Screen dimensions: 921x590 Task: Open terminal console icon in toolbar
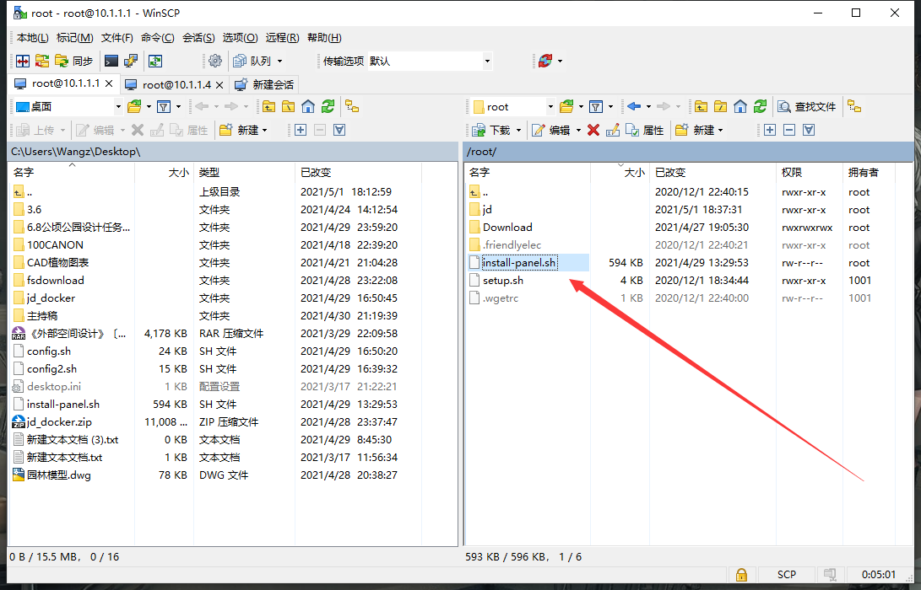pyautogui.click(x=111, y=61)
